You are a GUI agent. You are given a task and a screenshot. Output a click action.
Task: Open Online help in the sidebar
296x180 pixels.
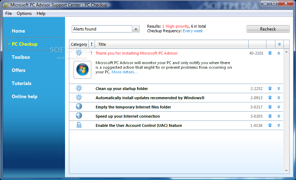point(25,96)
